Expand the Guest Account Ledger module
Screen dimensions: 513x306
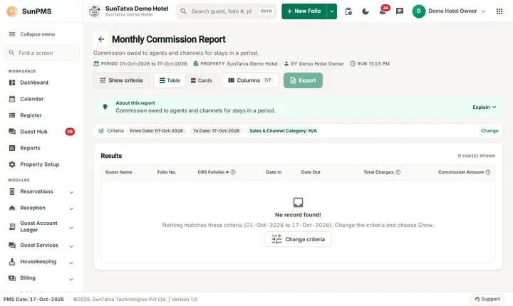pos(41,226)
